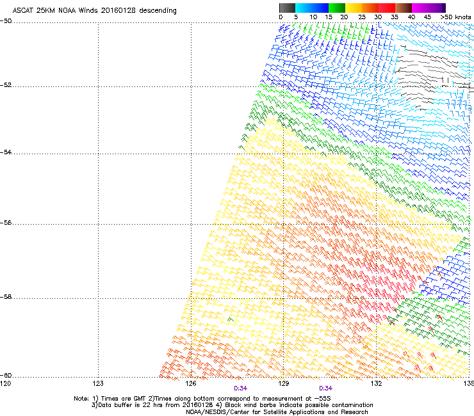Image resolution: width=474 pixels, height=416 pixels.
Task: Click the longitude label '123'
Action: click(x=98, y=383)
